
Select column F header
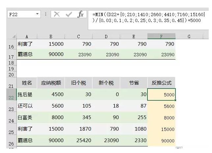click(x=161, y=37)
